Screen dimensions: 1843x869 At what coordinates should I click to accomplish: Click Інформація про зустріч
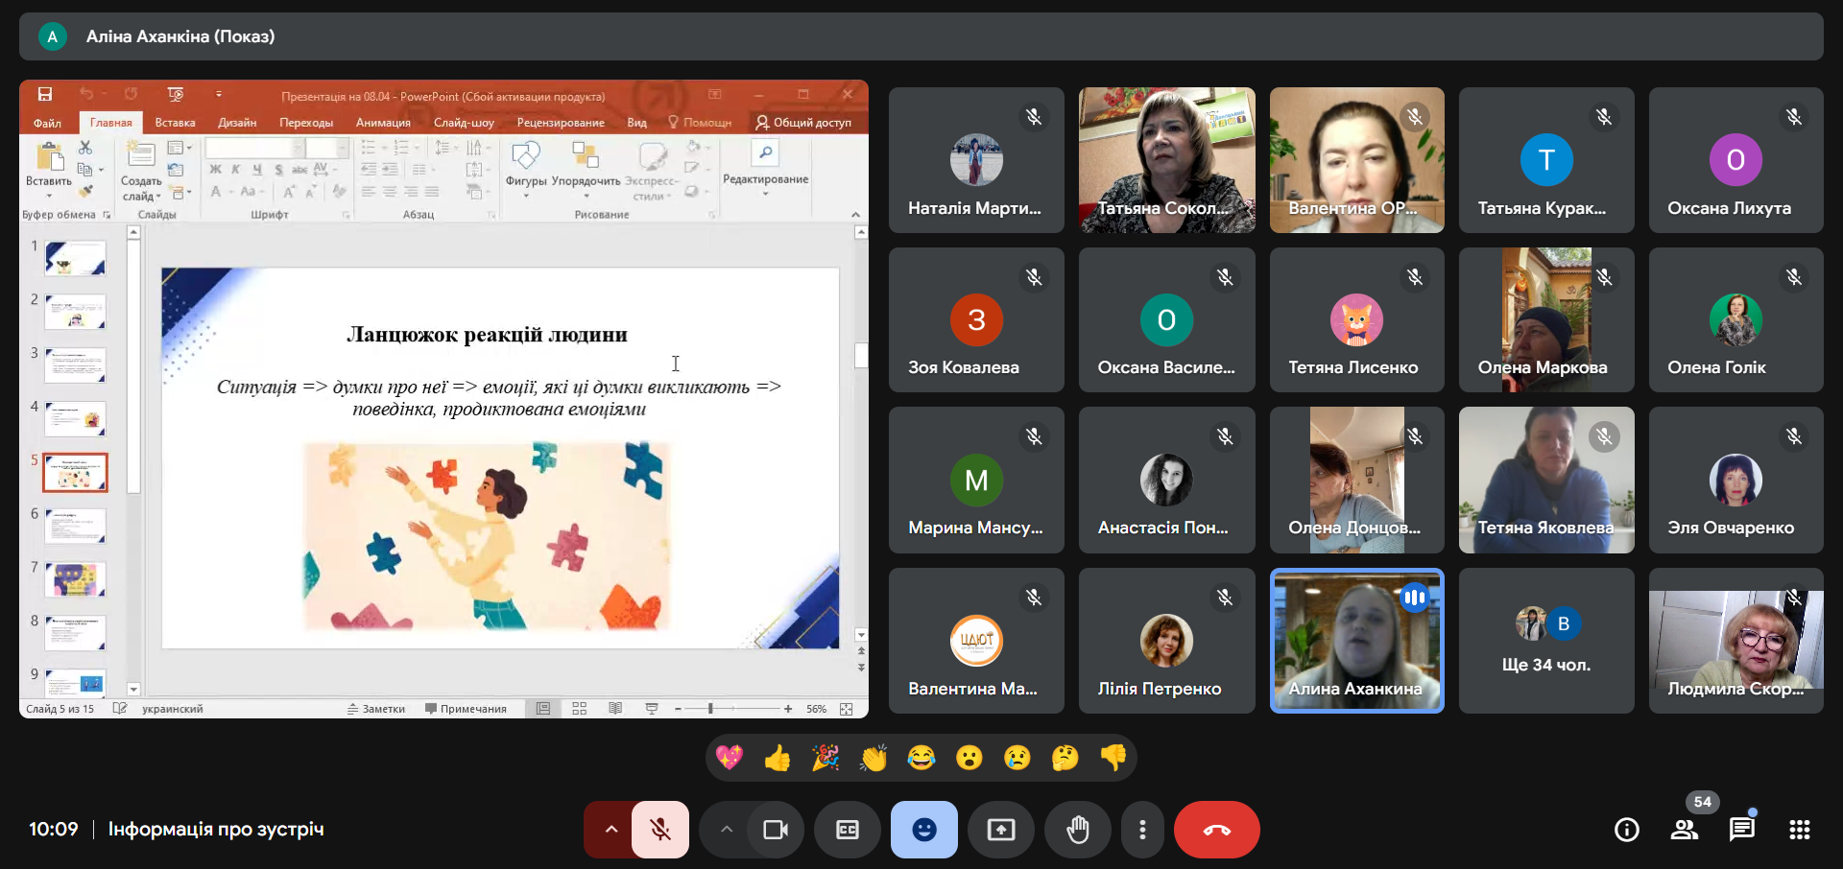point(216,829)
